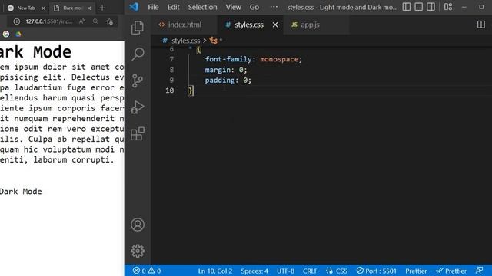Open the Explorer view in VS Code
Image resolution: width=492 pixels, height=276 pixels.
click(138, 28)
